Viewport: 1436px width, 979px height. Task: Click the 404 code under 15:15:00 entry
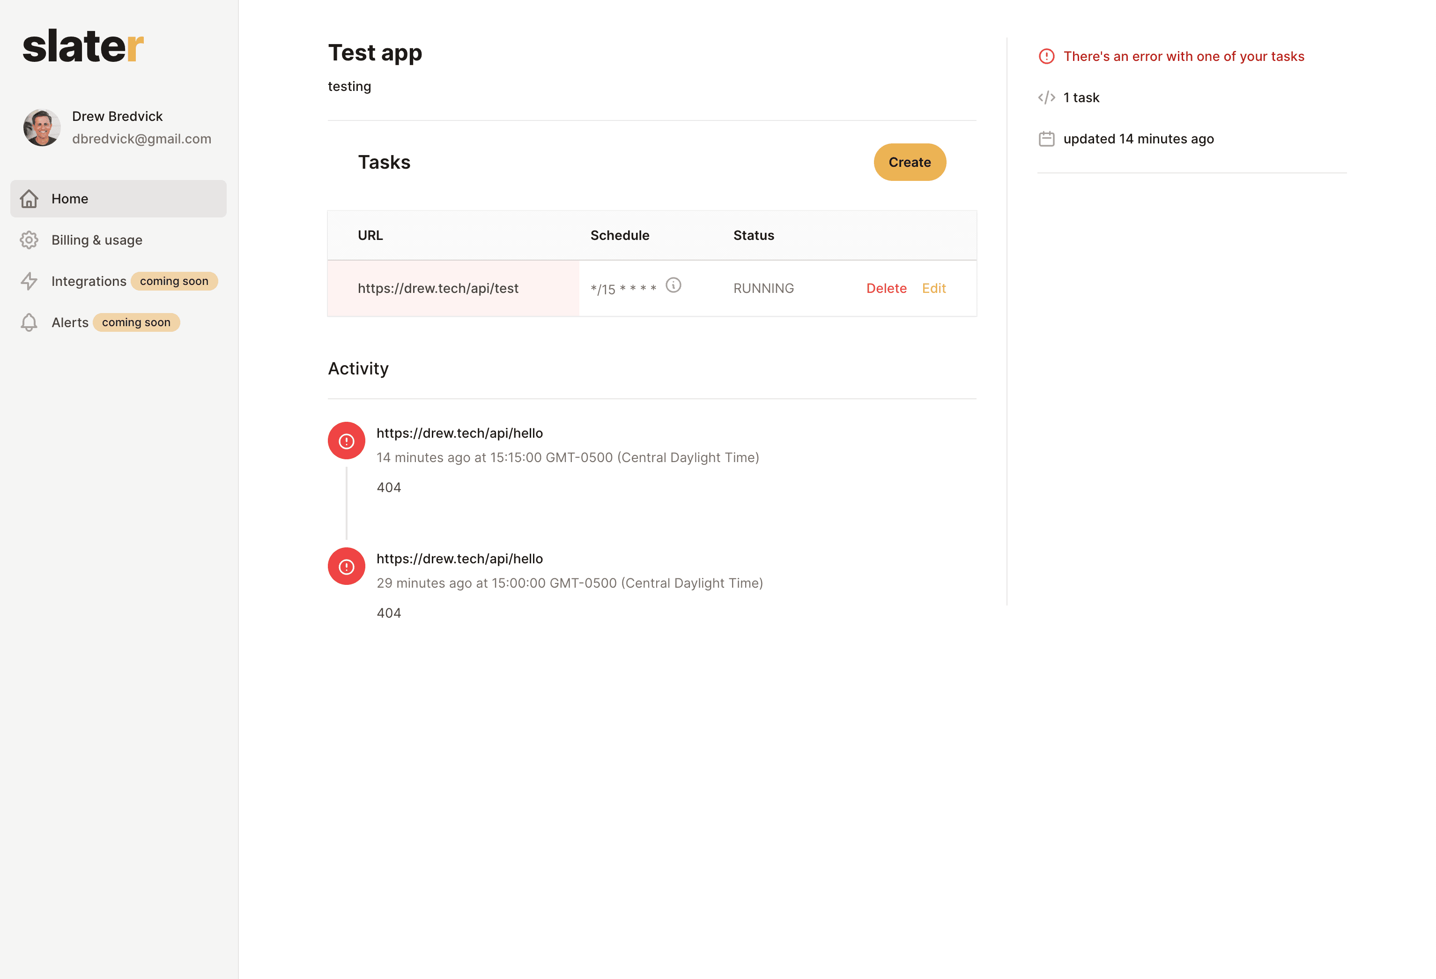click(389, 487)
